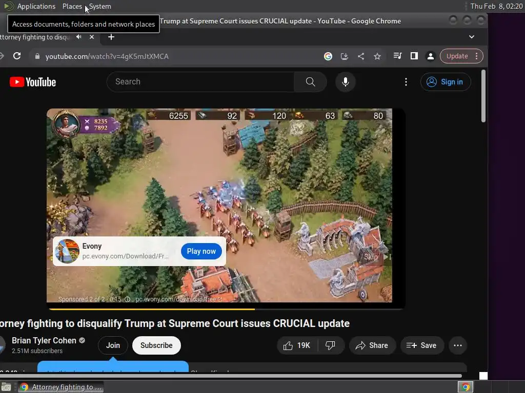This screenshot has height=393, width=525.
Task: Subscribe to Brian Tyler Cohen
Action: pos(156,345)
